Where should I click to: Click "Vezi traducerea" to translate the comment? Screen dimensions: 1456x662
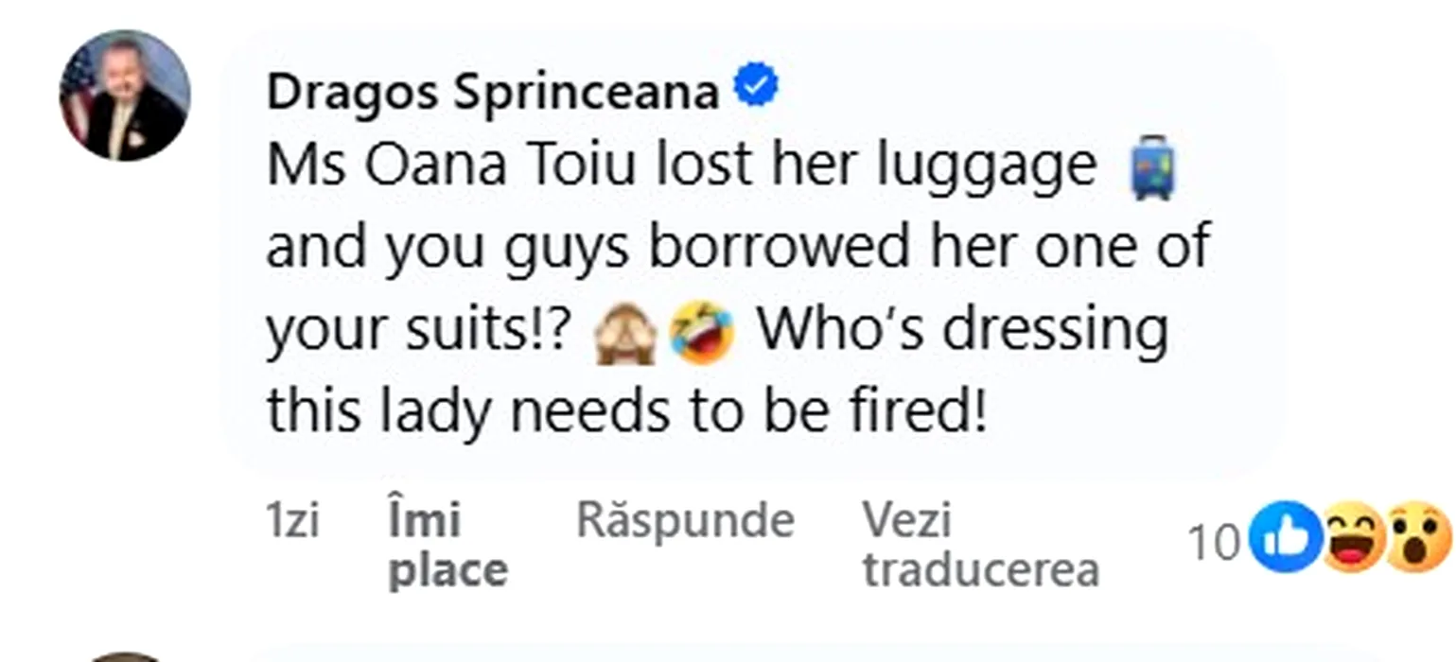click(980, 545)
